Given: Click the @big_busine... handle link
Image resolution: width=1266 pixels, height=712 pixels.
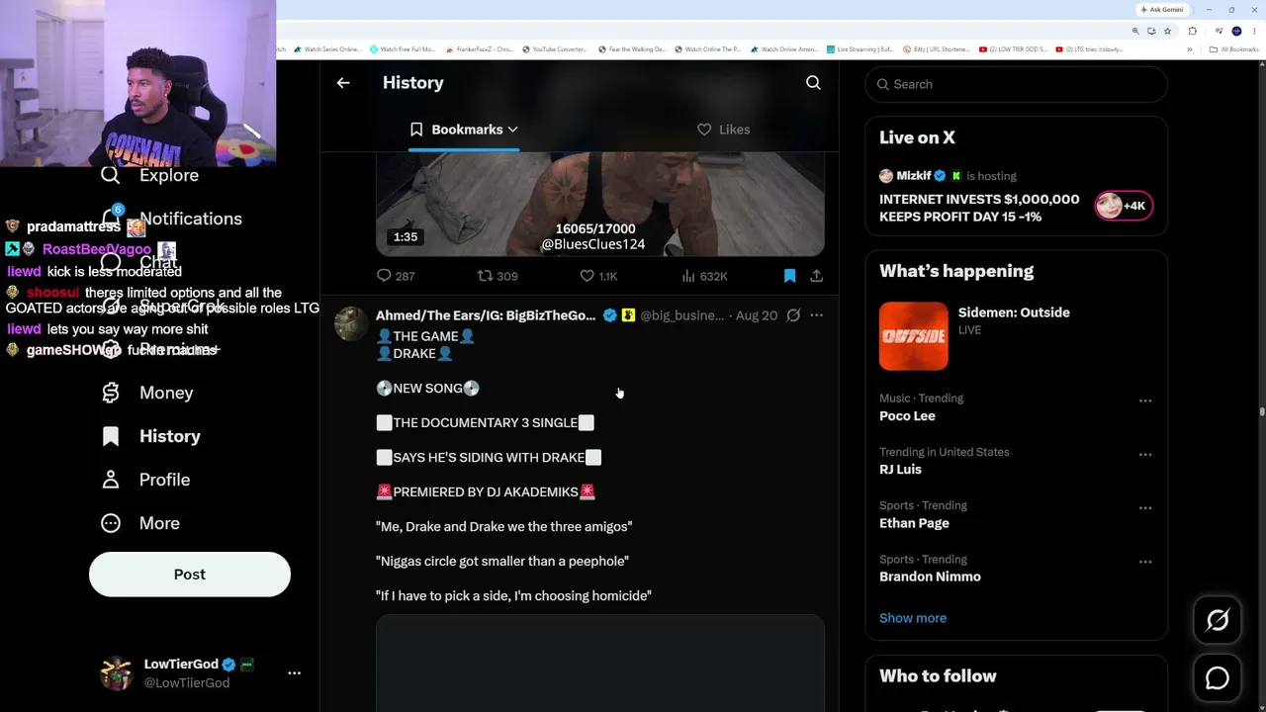Looking at the screenshot, I should tap(681, 315).
